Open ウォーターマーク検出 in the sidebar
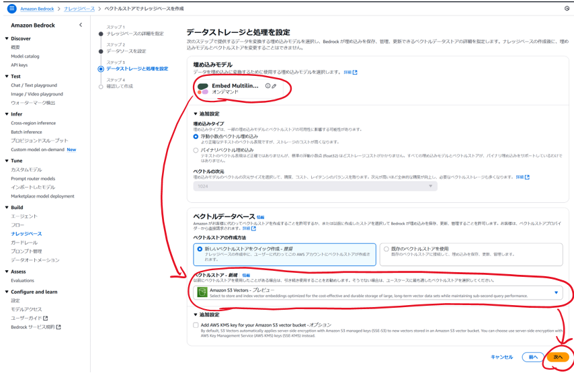 33,103
